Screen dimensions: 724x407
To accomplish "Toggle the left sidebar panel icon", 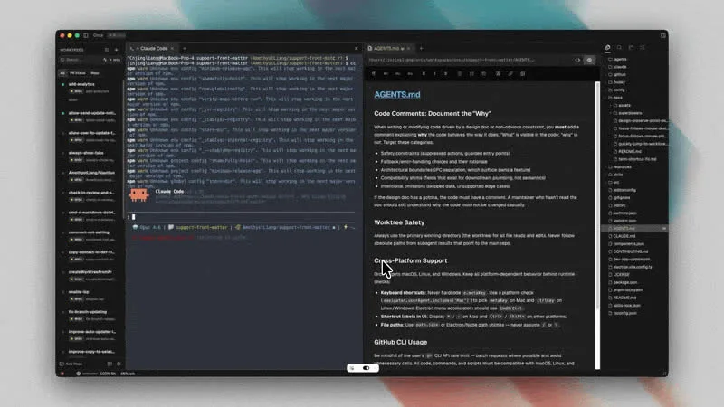I will (86, 35).
